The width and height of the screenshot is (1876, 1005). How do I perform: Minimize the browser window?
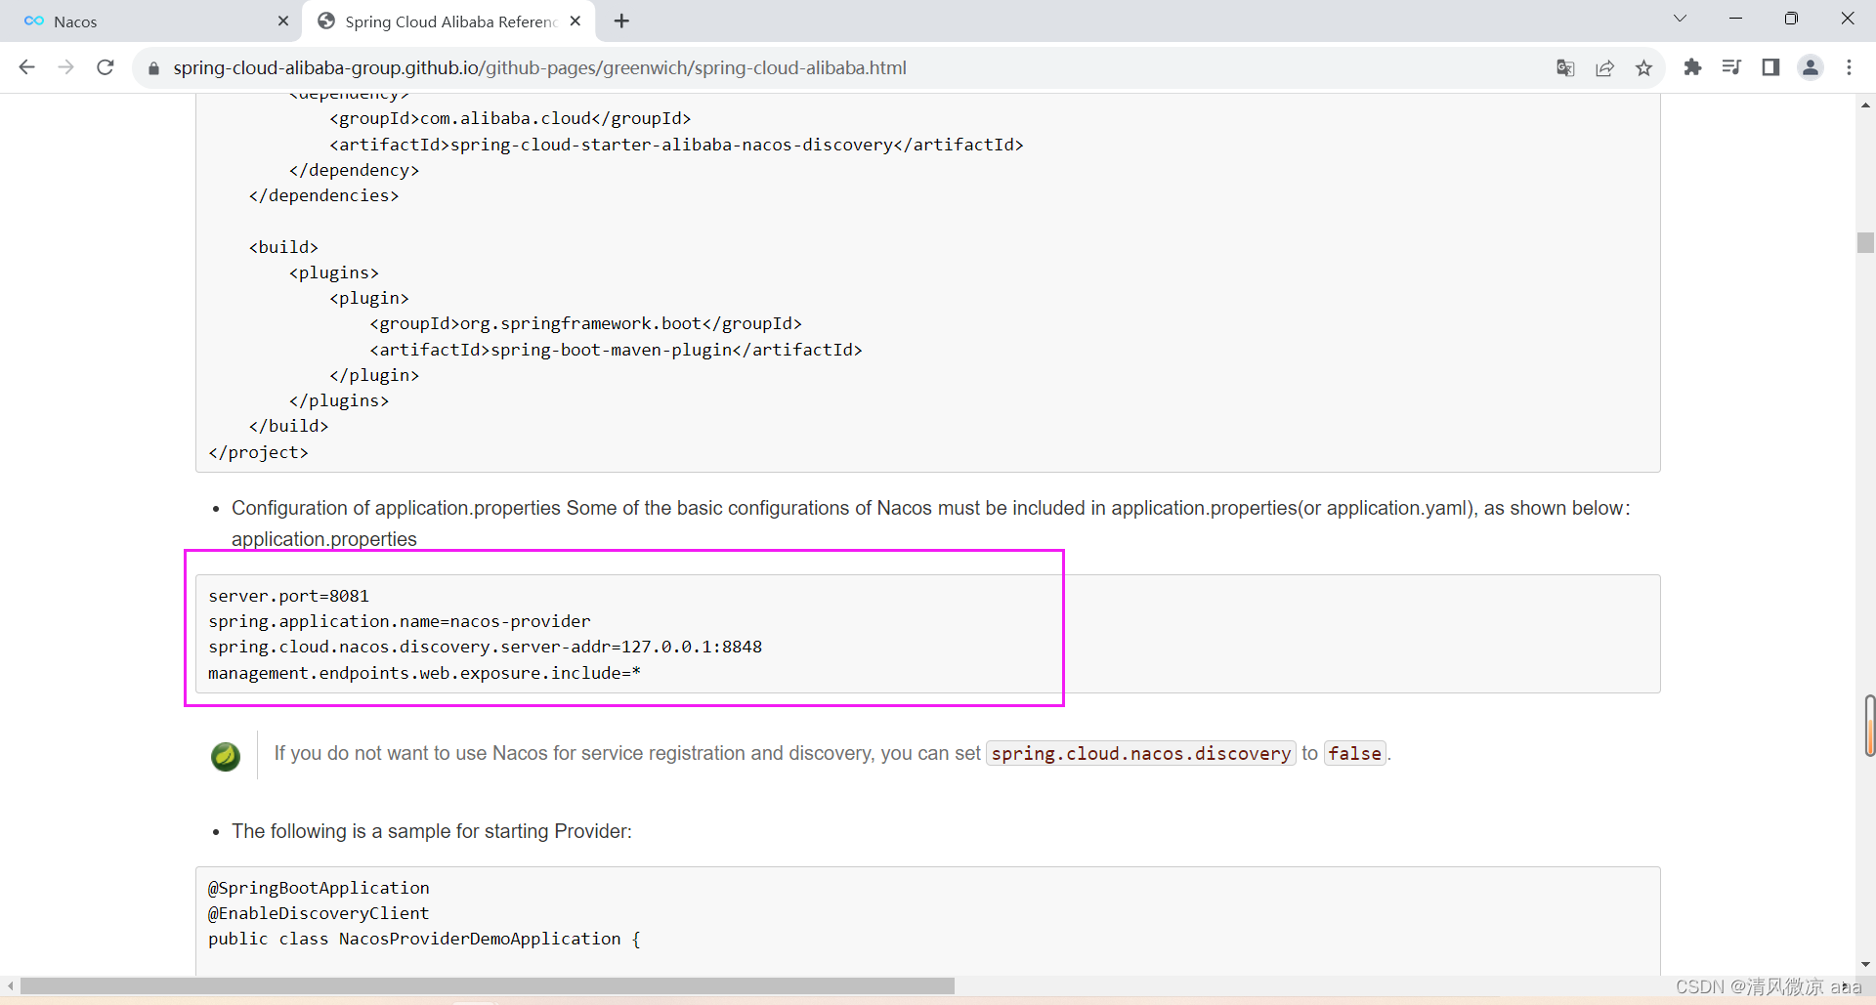(1735, 19)
